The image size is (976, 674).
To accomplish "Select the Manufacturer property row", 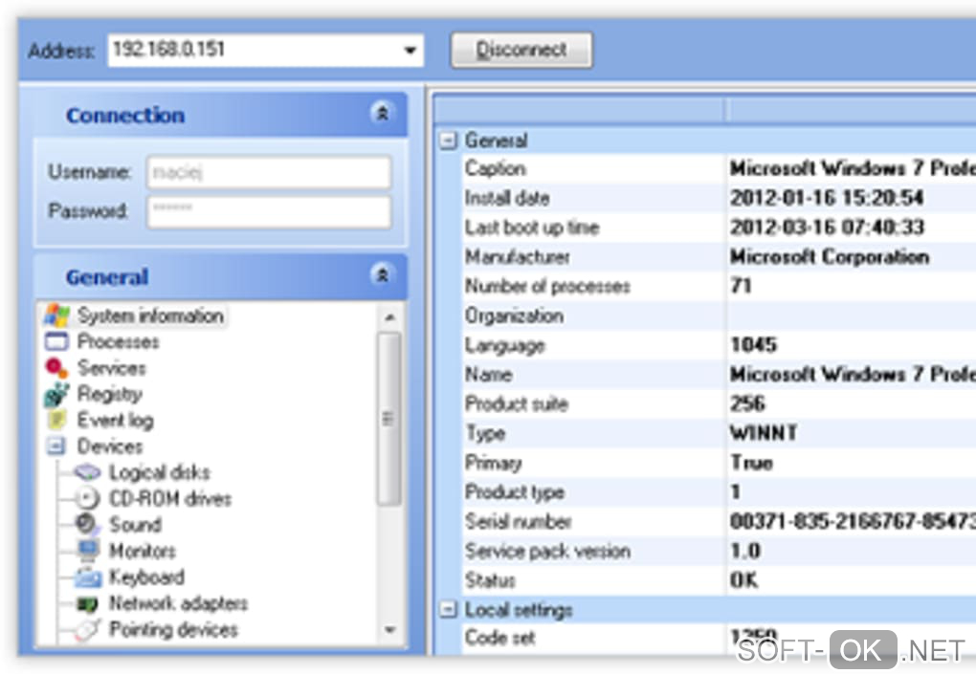I will [x=719, y=256].
